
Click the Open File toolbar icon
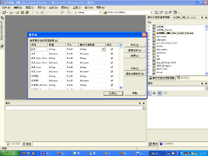pyautogui.click(x=18, y=12)
